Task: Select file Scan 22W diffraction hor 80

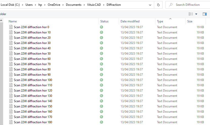Action: (x=32, y=69)
